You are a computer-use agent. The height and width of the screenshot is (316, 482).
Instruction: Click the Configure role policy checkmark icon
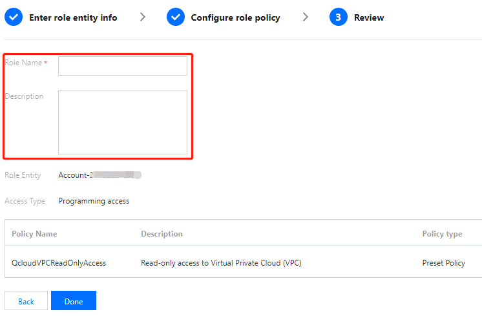(176, 17)
